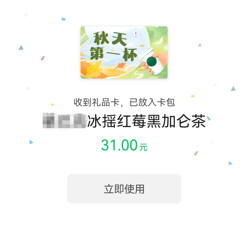Click the 冰摇红莓黑加仑茶 drink name
The height and width of the screenshot is (232, 248).
(x=146, y=121)
